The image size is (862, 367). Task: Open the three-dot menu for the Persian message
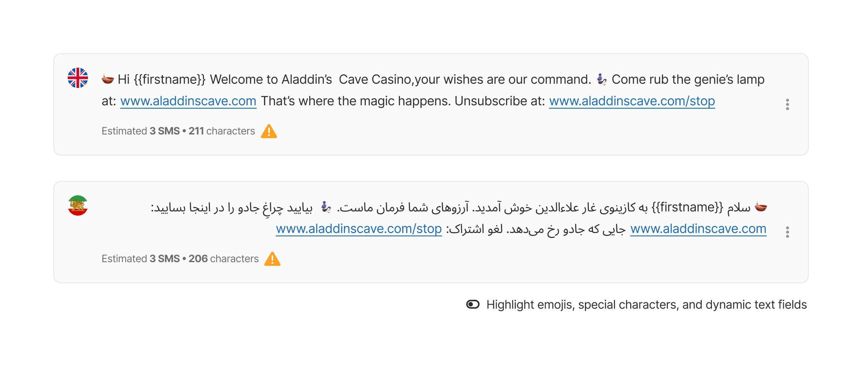click(x=788, y=231)
